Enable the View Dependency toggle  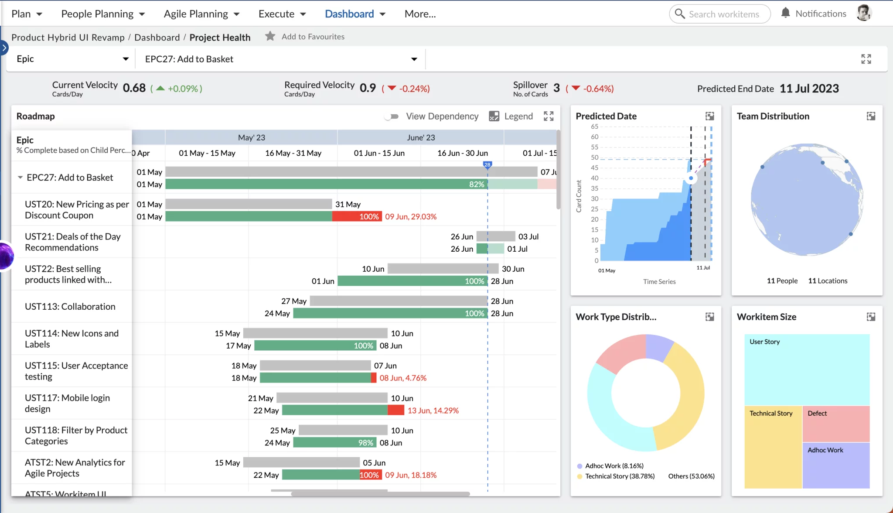coord(391,116)
